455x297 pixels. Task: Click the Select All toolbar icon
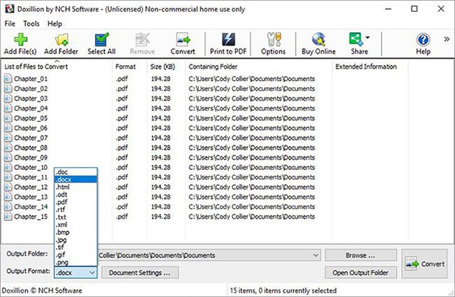[101, 39]
